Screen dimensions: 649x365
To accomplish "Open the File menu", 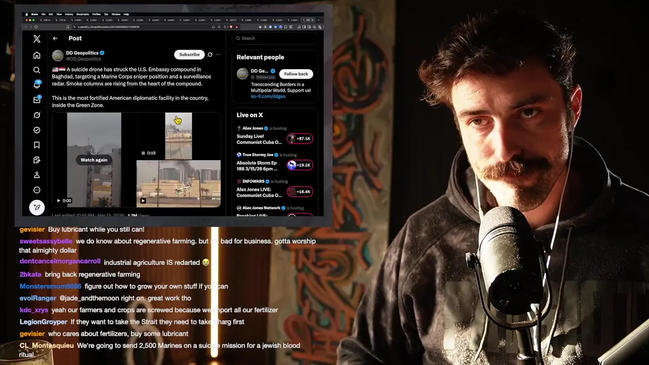I will (43, 14).
